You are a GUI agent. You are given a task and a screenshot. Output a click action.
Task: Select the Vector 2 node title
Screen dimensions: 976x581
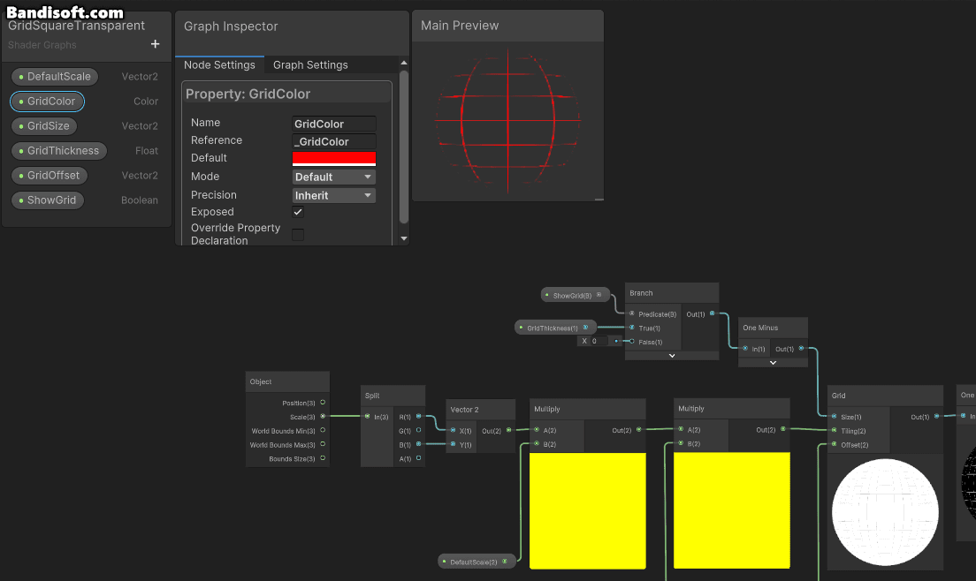coord(464,410)
